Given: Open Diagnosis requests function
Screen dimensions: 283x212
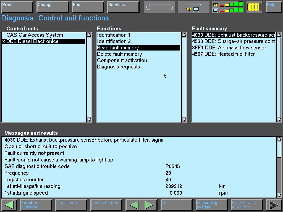Looking at the screenshot, I should tap(118, 67).
